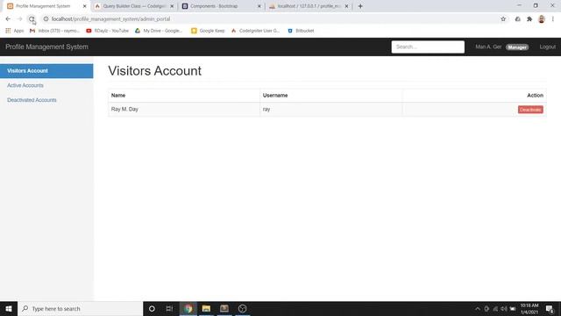Select the ray username cell
Image resolution: width=561 pixels, height=316 pixels.
click(x=331, y=109)
